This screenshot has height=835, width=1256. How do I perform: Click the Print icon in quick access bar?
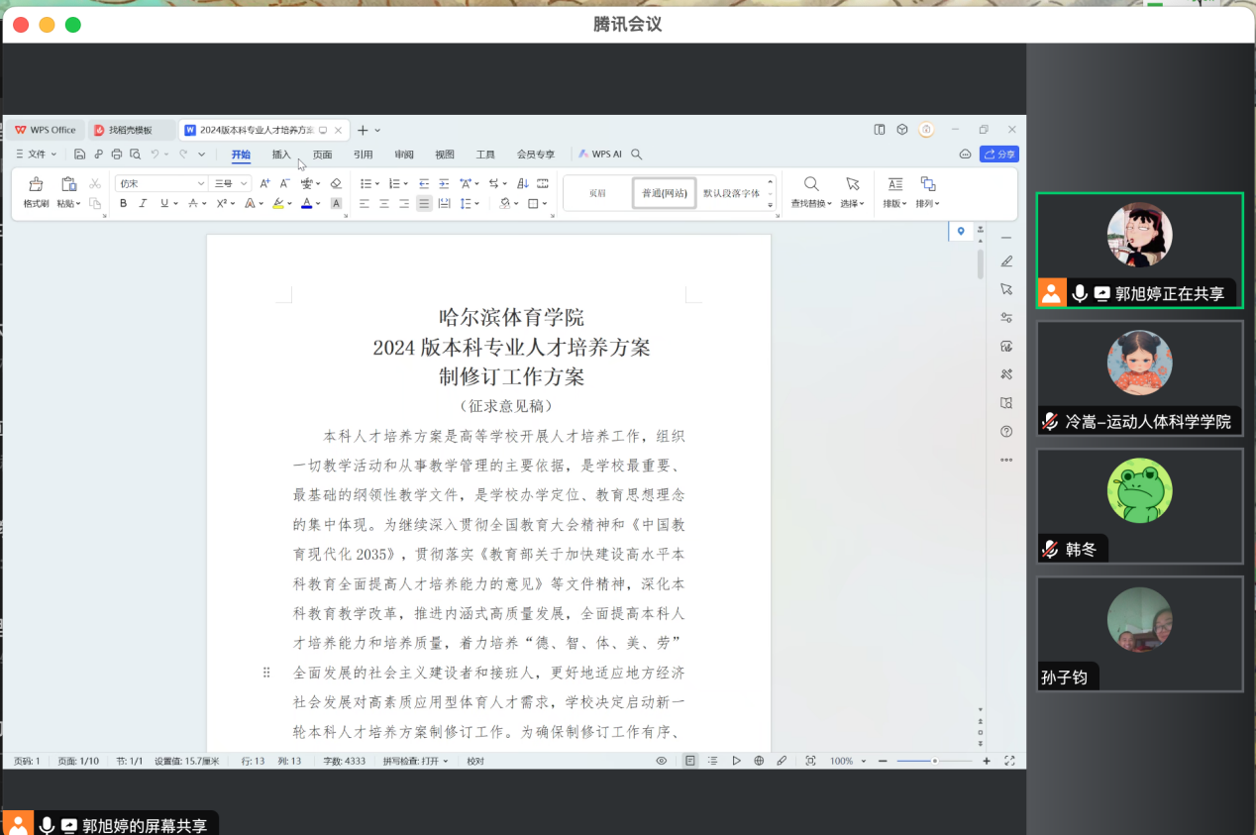click(x=117, y=155)
